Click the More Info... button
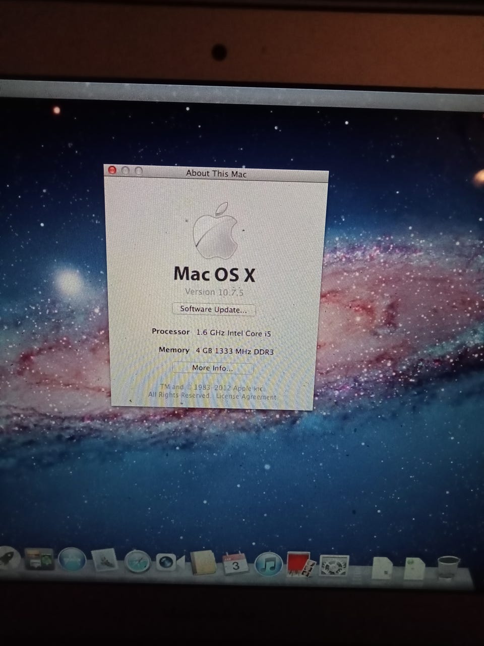 (x=212, y=368)
